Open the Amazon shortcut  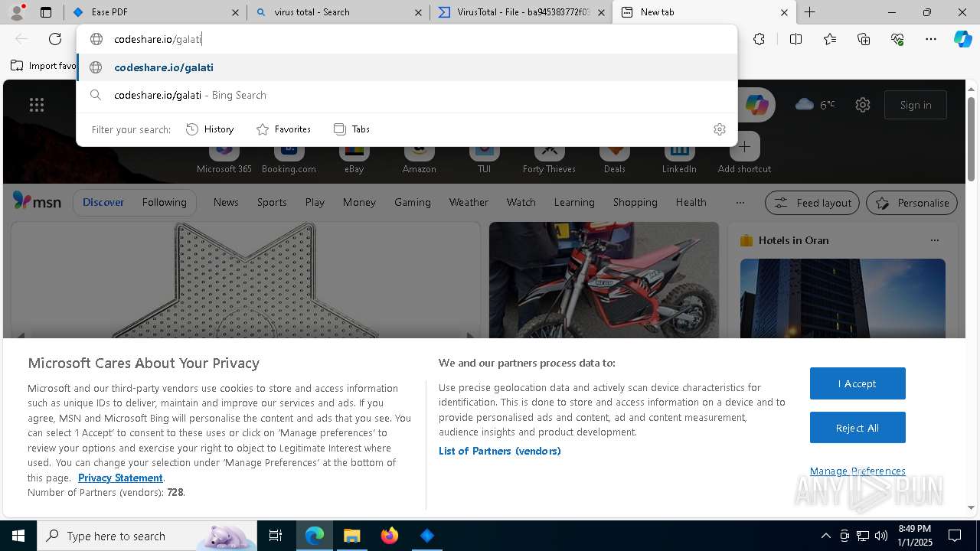(x=419, y=156)
